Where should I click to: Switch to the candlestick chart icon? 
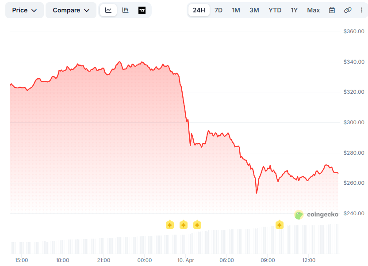(125, 10)
